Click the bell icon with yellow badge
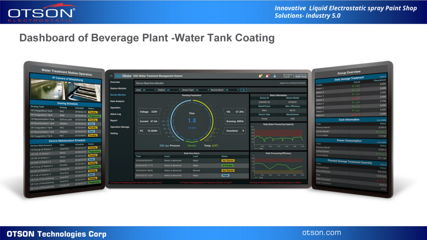 261,76
